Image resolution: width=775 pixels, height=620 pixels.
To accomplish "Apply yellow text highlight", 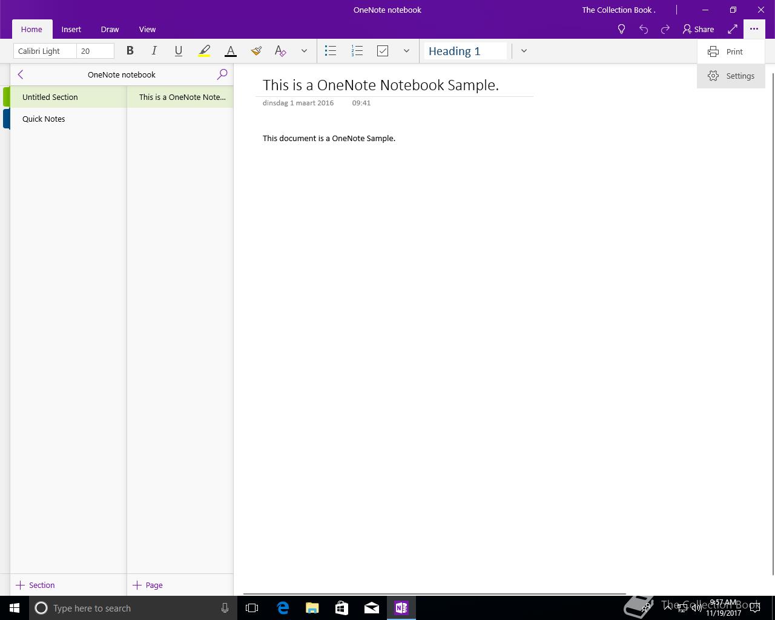I will tap(205, 51).
